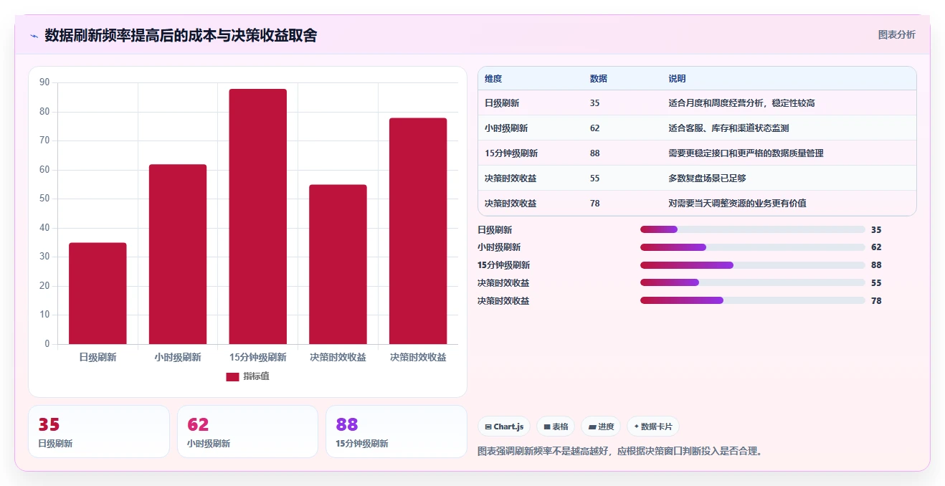Click the pulse icon beside the page title

coord(34,36)
